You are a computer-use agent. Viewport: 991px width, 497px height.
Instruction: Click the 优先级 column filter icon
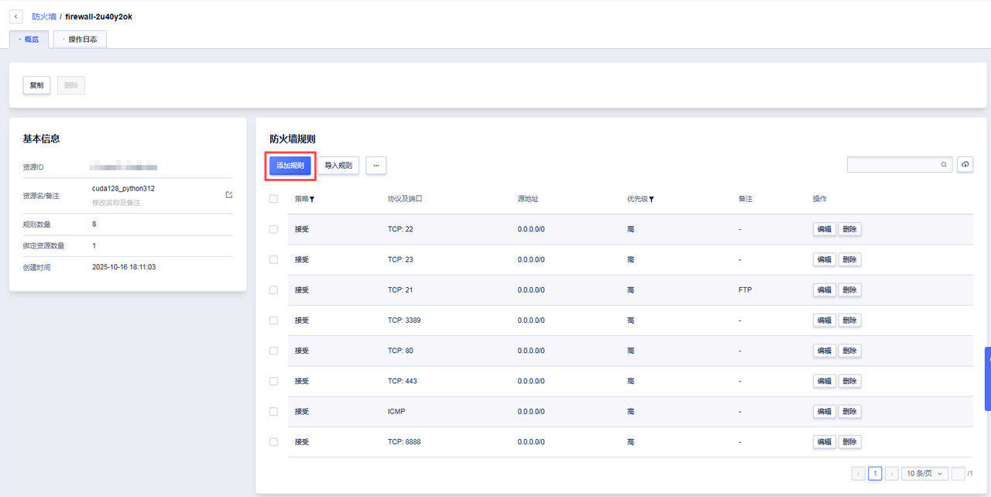[651, 200]
